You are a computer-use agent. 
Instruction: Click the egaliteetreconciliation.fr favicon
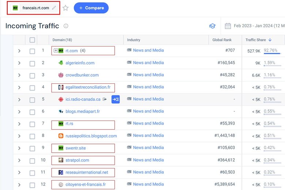(x=61, y=87)
